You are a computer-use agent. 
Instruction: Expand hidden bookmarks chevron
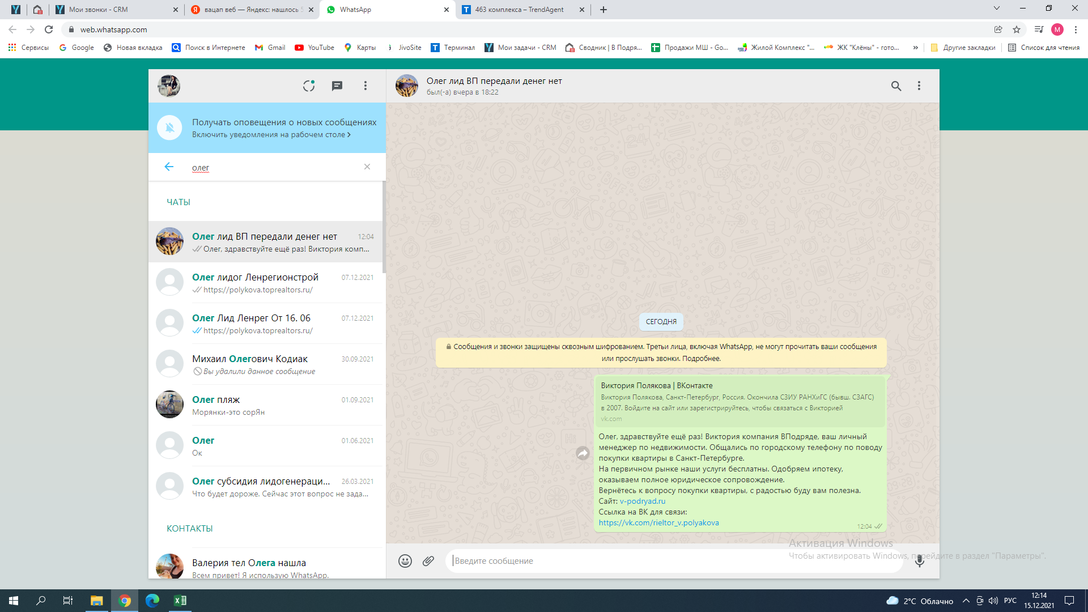point(915,48)
